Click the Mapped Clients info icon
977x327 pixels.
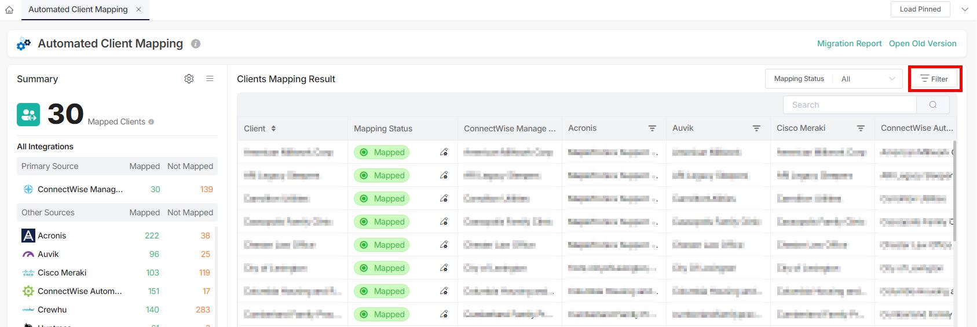click(x=151, y=122)
